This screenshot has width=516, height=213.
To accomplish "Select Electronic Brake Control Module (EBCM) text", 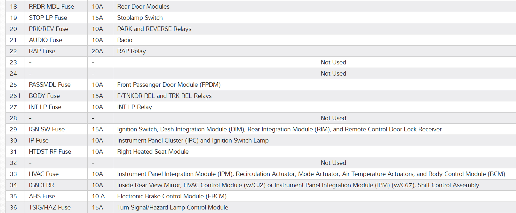I will tap(171, 196).
